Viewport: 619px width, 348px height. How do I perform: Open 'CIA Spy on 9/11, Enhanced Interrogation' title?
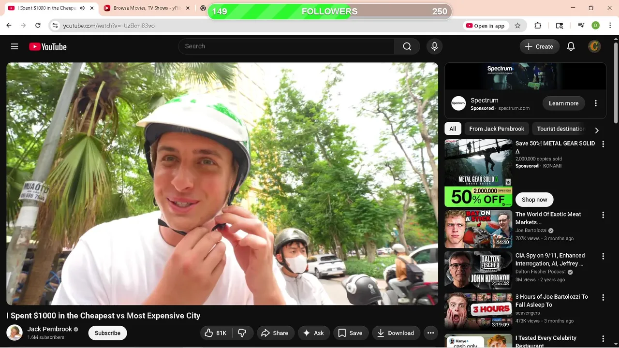(550, 260)
